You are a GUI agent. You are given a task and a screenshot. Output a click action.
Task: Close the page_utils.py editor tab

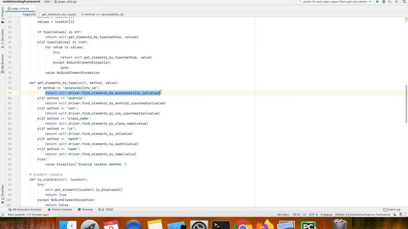point(32,8)
